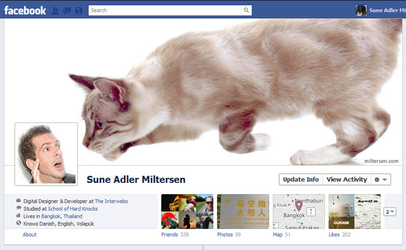406x250 pixels.
Task: Open the friend requests icon
Action: 55,11
